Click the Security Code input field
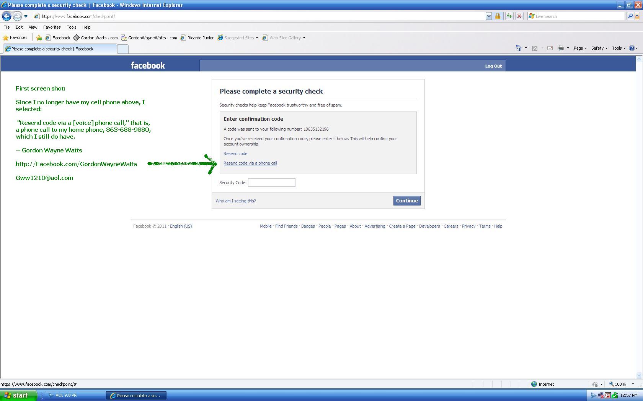Image resolution: width=643 pixels, height=401 pixels. pyautogui.click(x=271, y=183)
